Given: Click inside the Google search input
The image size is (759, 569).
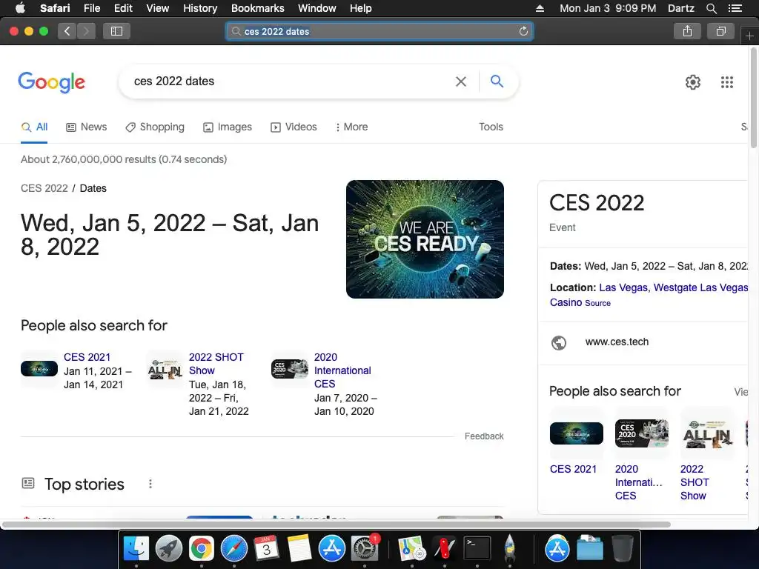Looking at the screenshot, I should 291,81.
